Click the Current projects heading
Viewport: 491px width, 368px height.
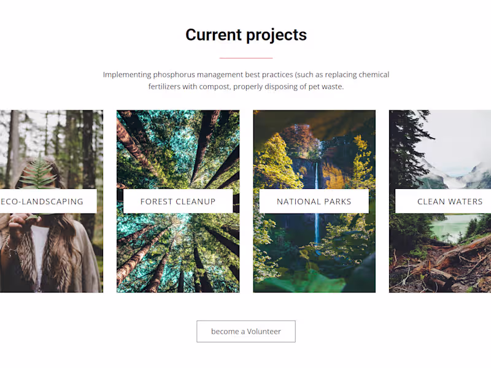245,35
